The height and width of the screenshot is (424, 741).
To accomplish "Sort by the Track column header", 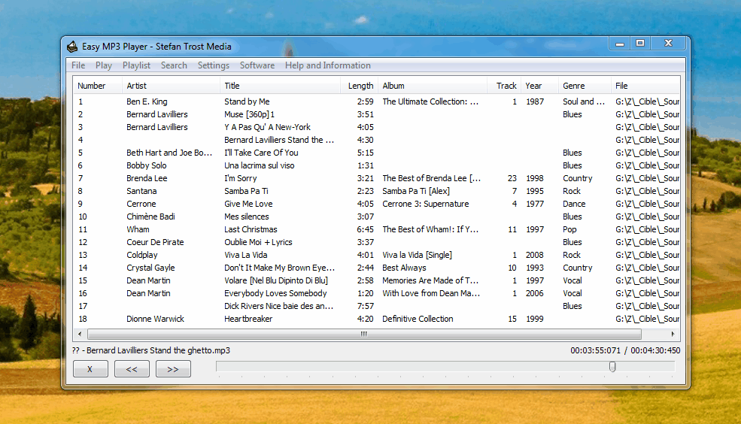I will pos(504,86).
